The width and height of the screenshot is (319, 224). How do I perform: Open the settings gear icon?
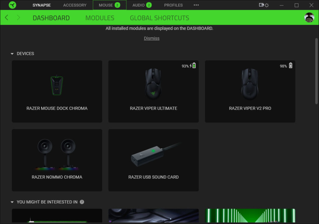(267, 5)
